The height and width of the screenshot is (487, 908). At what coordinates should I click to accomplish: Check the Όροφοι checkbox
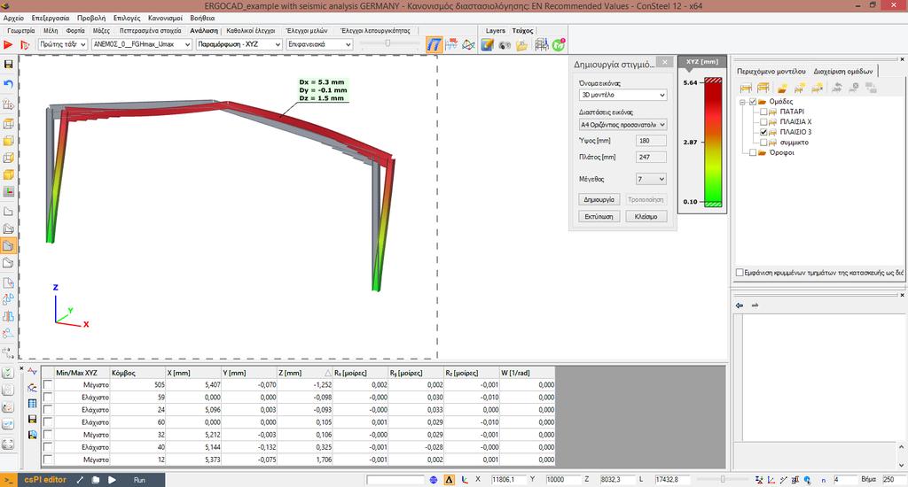(753, 152)
